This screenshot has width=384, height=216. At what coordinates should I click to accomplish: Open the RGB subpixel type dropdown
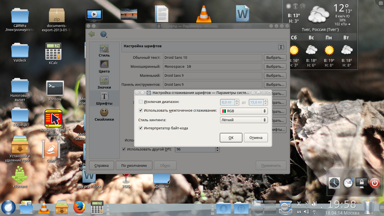coord(244,111)
